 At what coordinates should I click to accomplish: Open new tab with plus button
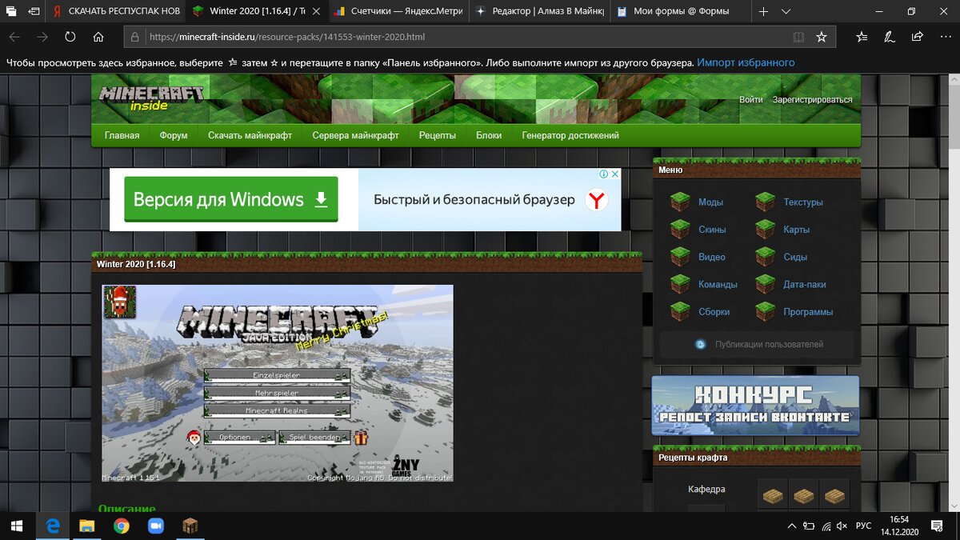coord(764,11)
